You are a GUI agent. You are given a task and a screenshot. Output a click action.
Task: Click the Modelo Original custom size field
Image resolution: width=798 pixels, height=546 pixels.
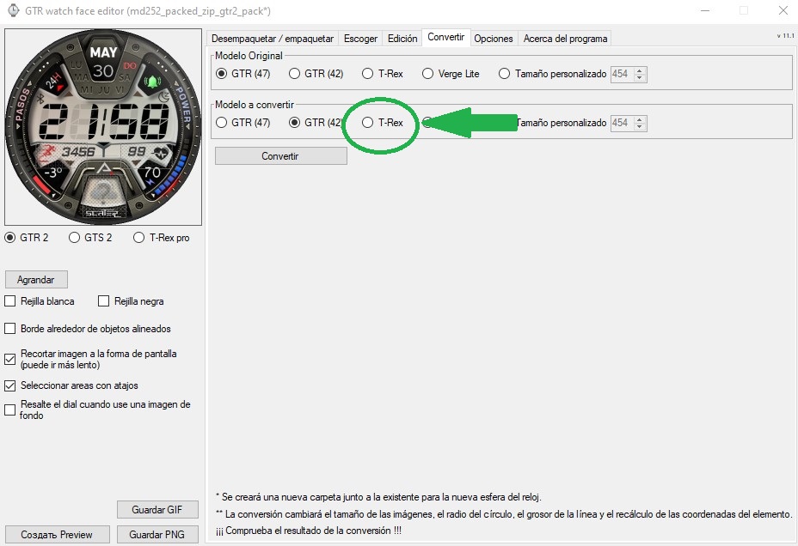(x=621, y=74)
